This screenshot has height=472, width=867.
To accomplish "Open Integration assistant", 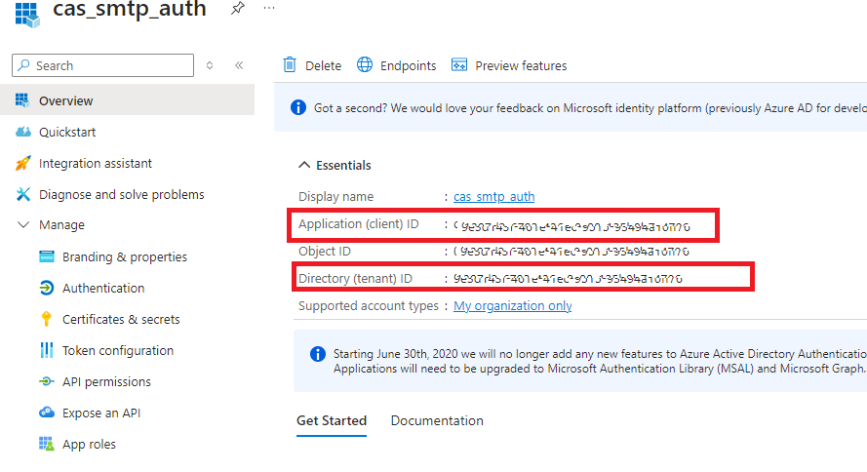I will point(96,164).
